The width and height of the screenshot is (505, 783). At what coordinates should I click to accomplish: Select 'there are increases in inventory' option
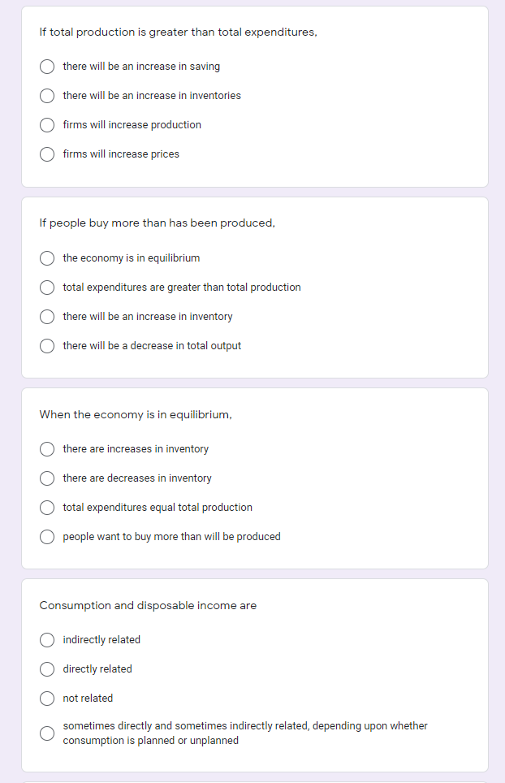click(x=47, y=449)
